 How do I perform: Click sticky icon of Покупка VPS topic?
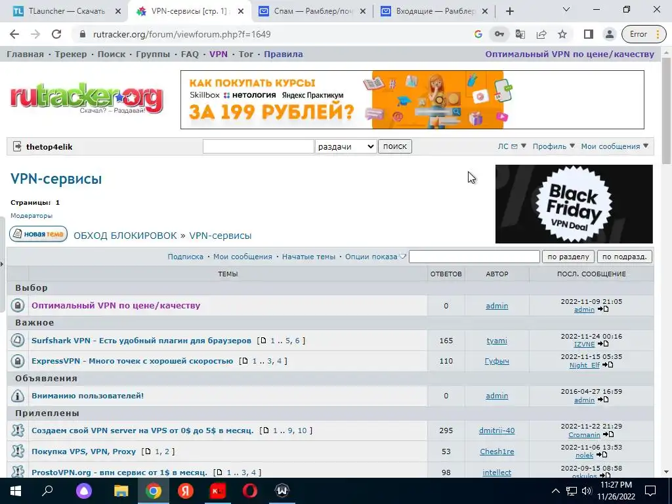click(x=18, y=451)
